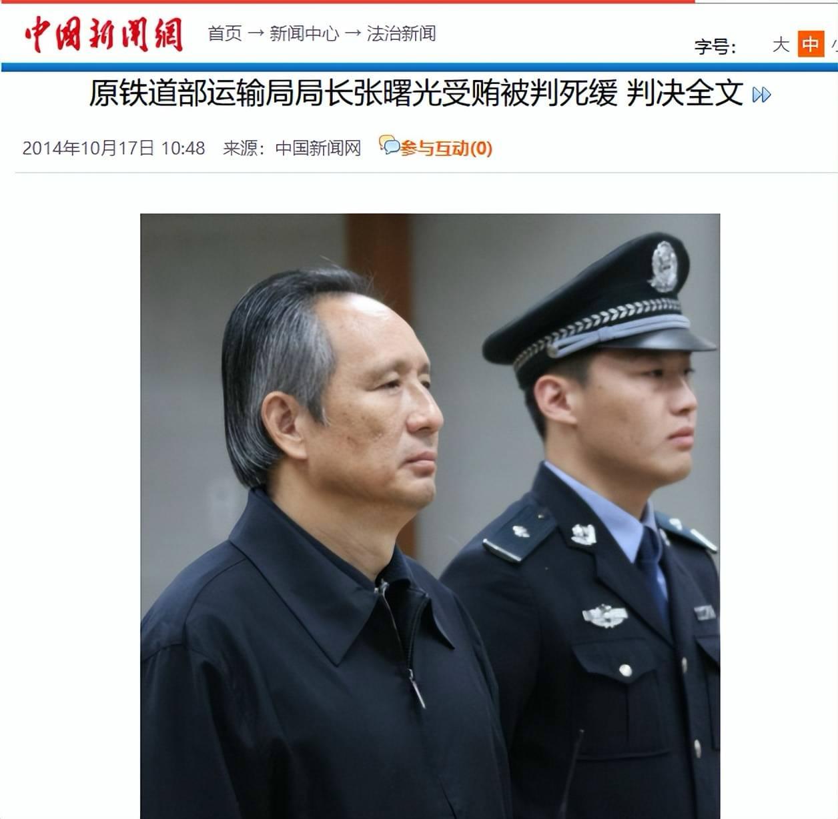Open 新闻中心 in the breadcrumb
This screenshot has height=819, width=838.
click(304, 33)
